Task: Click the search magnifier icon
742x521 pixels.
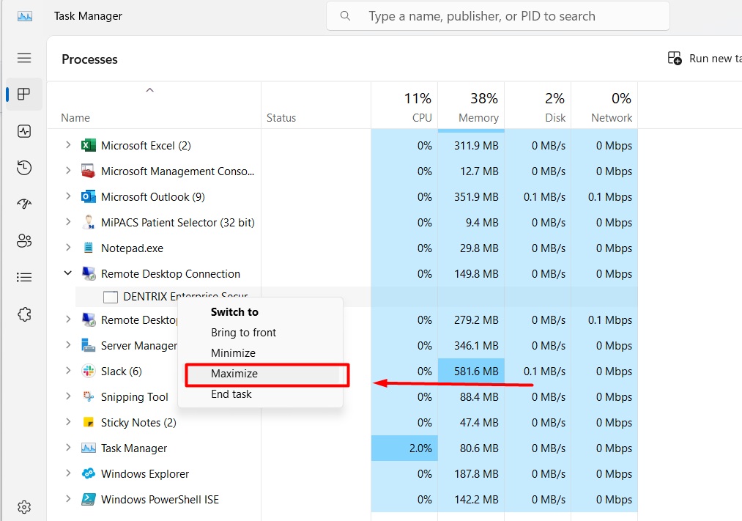Action: (x=346, y=16)
